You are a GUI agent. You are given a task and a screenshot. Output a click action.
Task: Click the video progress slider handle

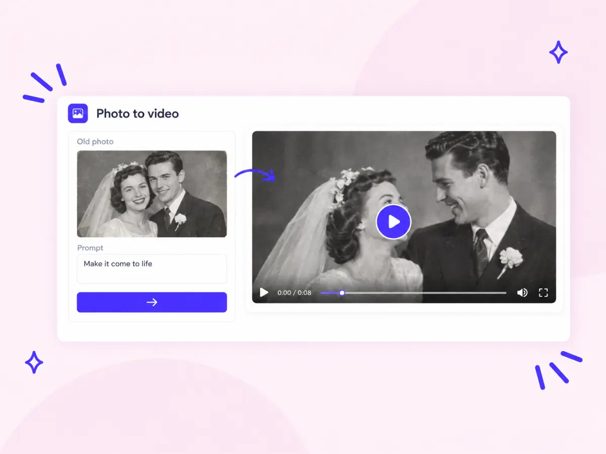tap(342, 293)
